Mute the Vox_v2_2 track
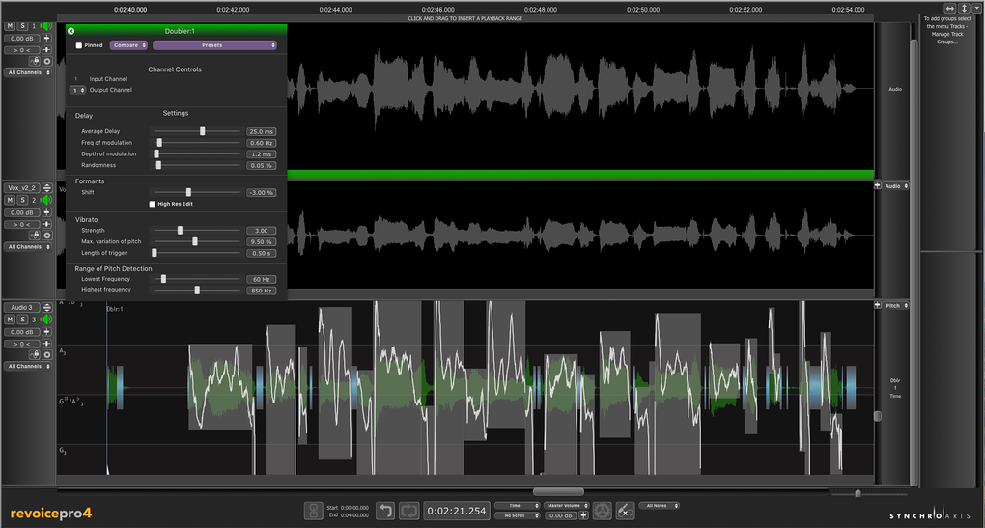 (x=10, y=200)
